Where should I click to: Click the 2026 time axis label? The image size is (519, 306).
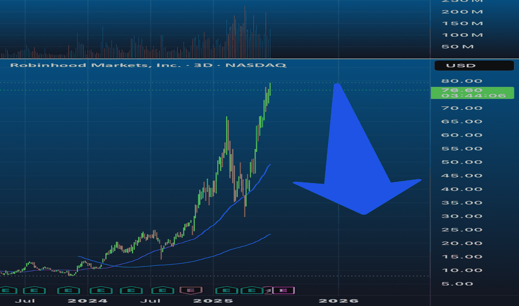[x=339, y=301]
